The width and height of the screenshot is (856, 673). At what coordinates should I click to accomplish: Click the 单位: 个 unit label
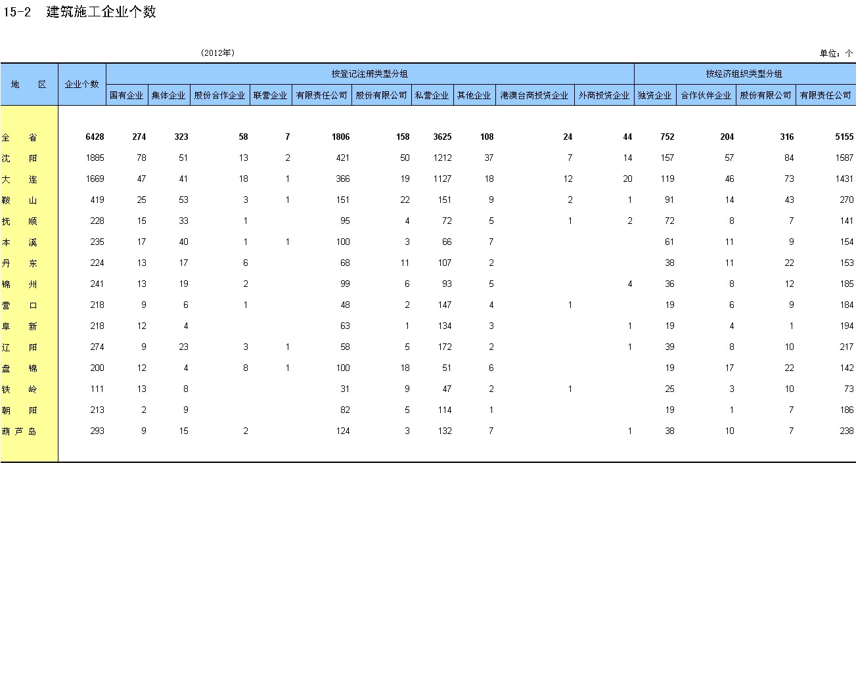click(836, 53)
